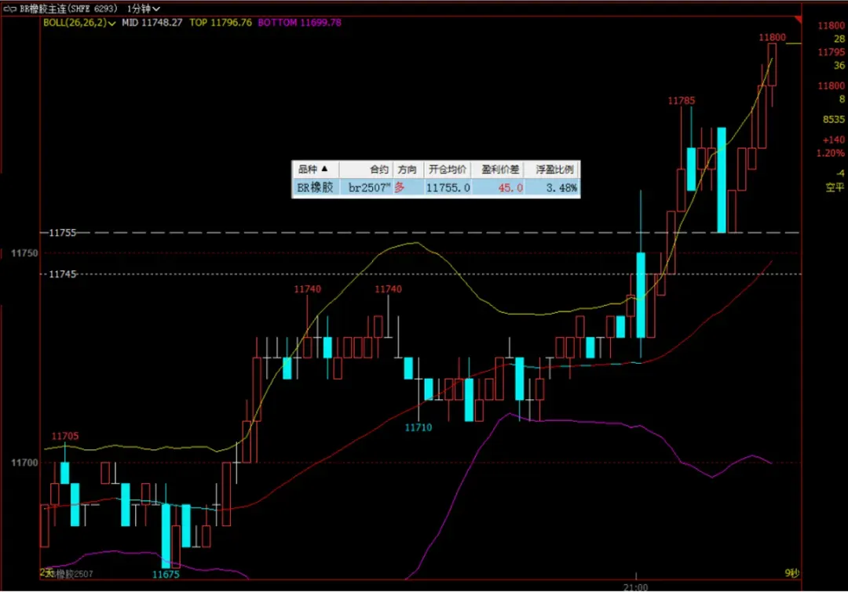Click the 11745 dotted price line label

(63, 274)
